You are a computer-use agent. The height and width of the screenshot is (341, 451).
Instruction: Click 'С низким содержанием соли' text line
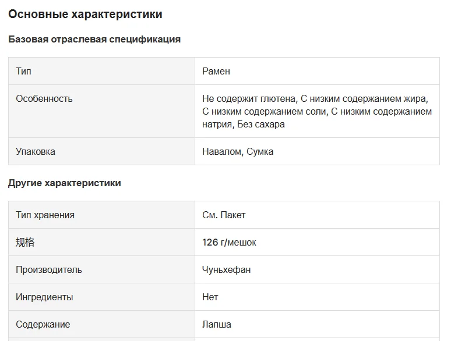[265, 111]
